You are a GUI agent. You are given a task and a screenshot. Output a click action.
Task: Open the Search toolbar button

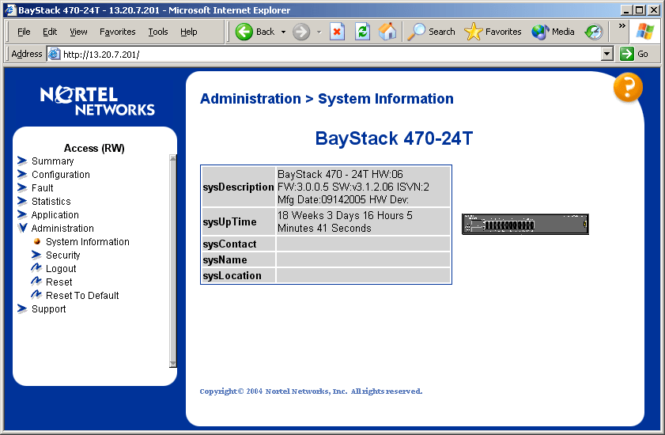431,32
